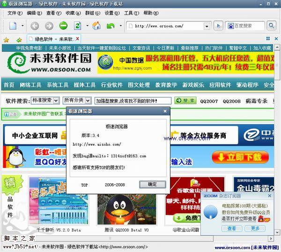Open the new page dropdown arrow
The height and width of the screenshot is (252, 281).
pos(22,26)
